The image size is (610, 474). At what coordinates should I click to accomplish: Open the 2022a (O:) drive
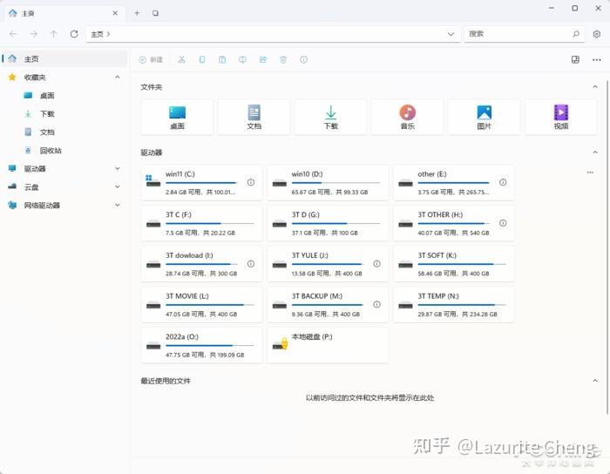coord(201,345)
